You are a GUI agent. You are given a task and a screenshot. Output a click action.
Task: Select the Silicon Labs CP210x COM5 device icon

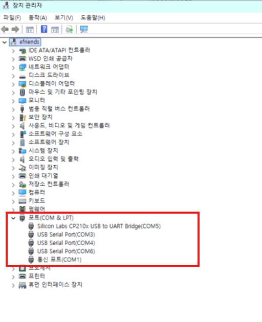coord(31,226)
